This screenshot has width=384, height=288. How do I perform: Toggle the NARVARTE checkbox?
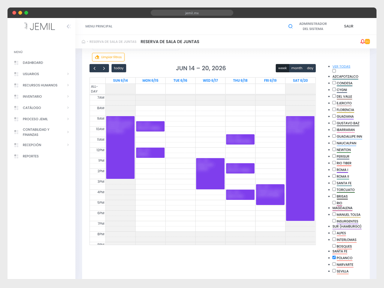(x=334, y=264)
